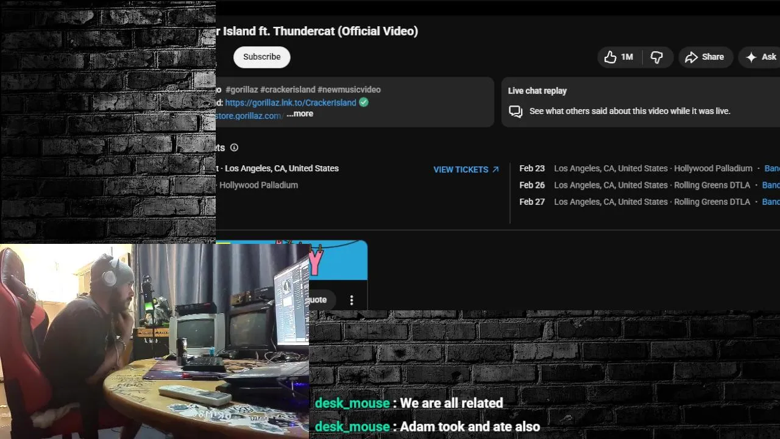Click the #gorillaz hashtag

coord(242,90)
